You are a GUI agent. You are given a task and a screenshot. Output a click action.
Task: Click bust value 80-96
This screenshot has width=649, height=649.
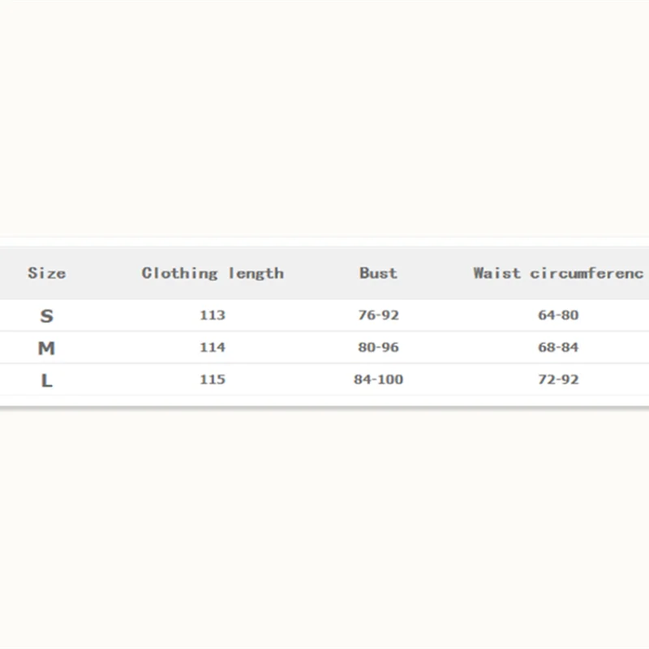pyautogui.click(x=378, y=348)
